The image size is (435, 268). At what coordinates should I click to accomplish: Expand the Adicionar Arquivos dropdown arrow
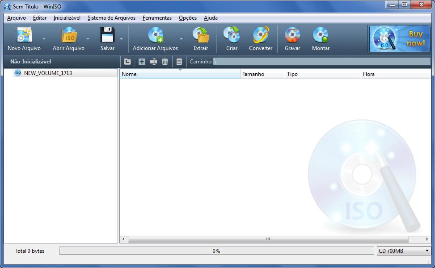(x=181, y=39)
